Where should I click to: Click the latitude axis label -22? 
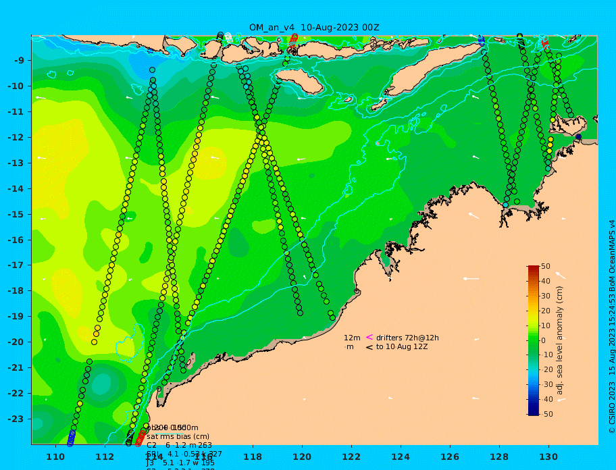16,394
